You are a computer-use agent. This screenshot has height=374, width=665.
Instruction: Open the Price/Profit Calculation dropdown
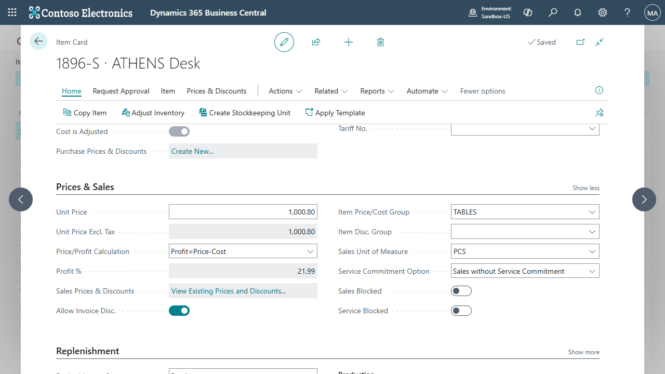pyautogui.click(x=310, y=251)
